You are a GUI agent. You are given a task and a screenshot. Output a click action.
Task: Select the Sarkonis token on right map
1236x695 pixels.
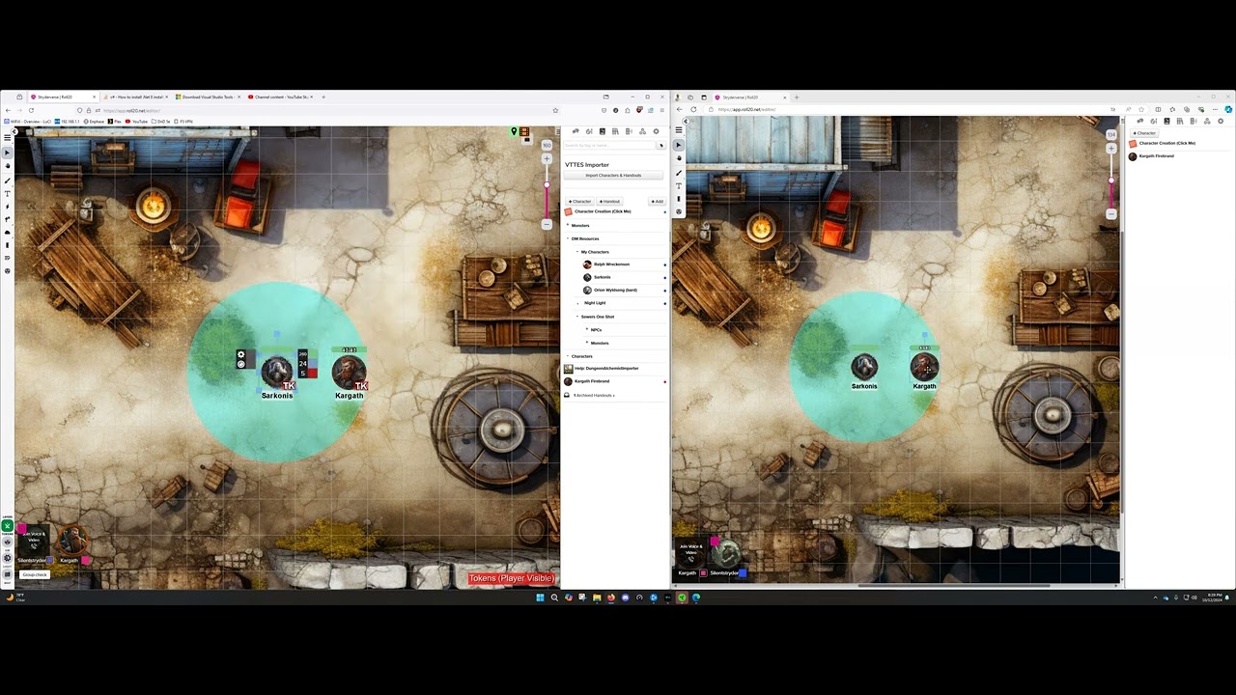point(864,367)
